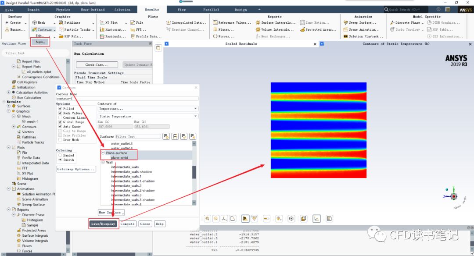The width and height of the screenshot is (474, 256).
Task: Open Surface Create dropdown arrow
Action: click(25, 23)
